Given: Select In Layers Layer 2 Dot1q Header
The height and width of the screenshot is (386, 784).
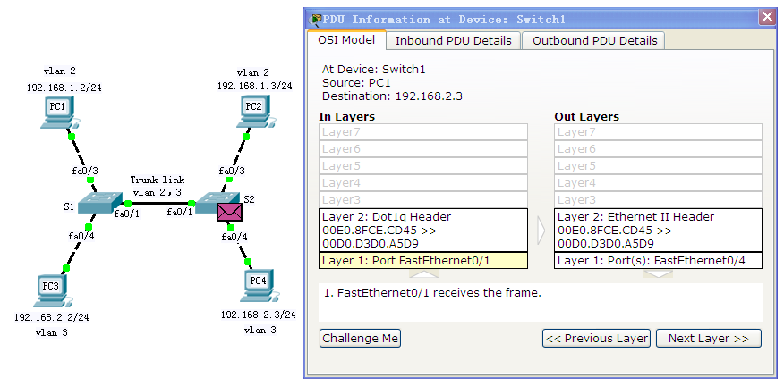Looking at the screenshot, I should point(423,231).
